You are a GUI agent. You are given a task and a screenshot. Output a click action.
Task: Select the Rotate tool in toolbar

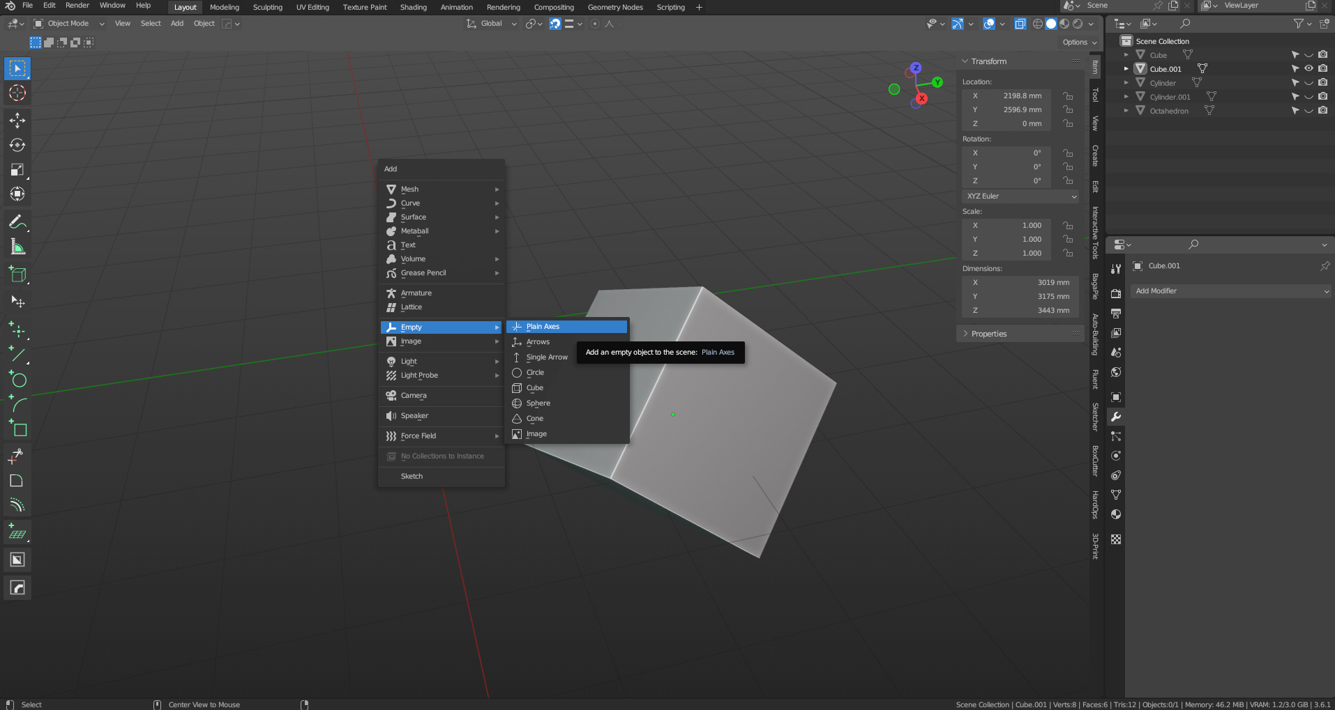click(17, 145)
